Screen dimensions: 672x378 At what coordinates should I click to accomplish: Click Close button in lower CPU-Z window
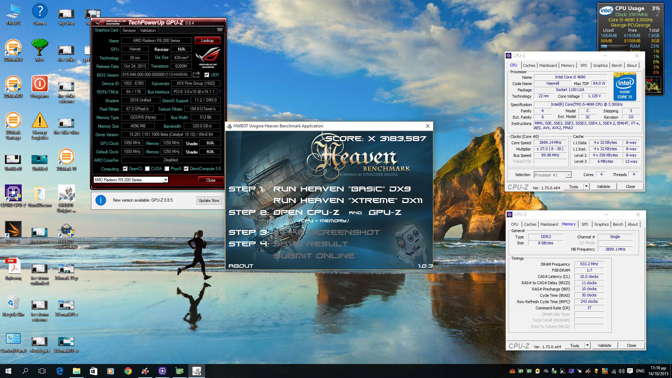pos(631,345)
